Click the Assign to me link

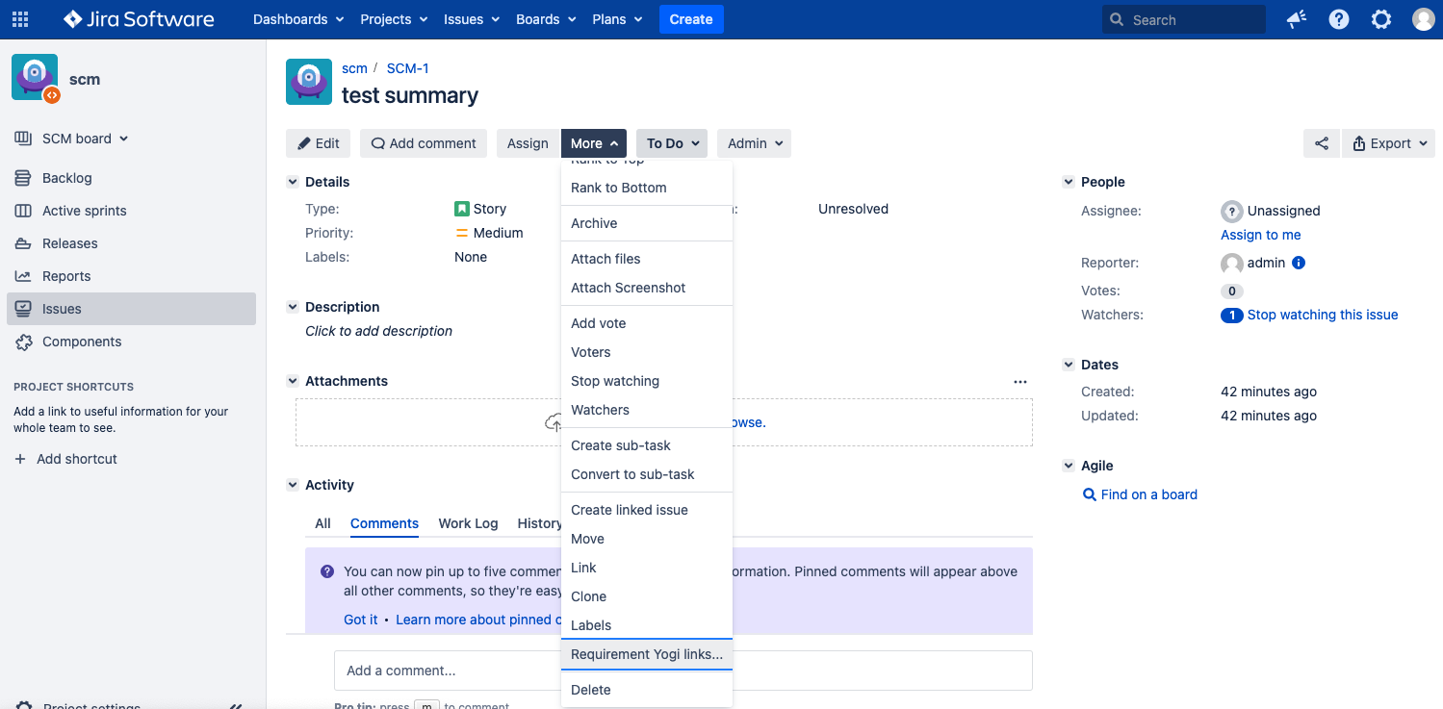point(1260,235)
